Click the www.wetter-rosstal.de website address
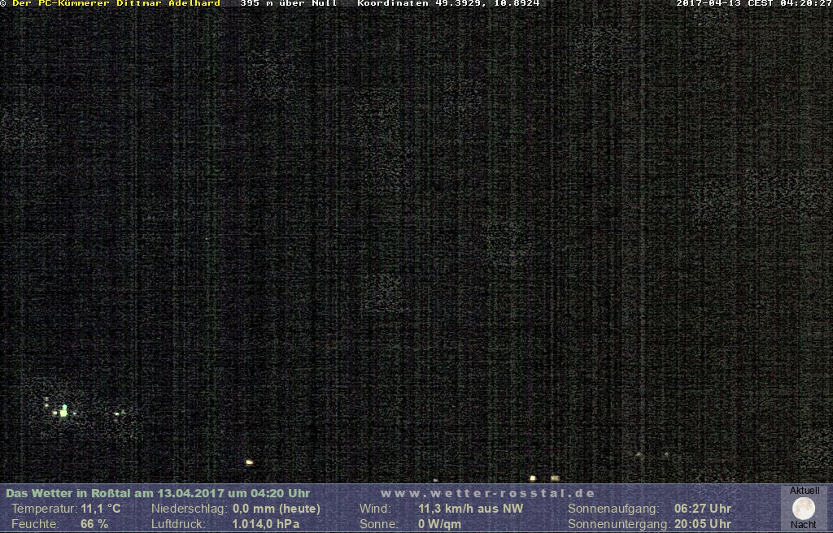The height and width of the screenshot is (533, 833). tap(488, 493)
